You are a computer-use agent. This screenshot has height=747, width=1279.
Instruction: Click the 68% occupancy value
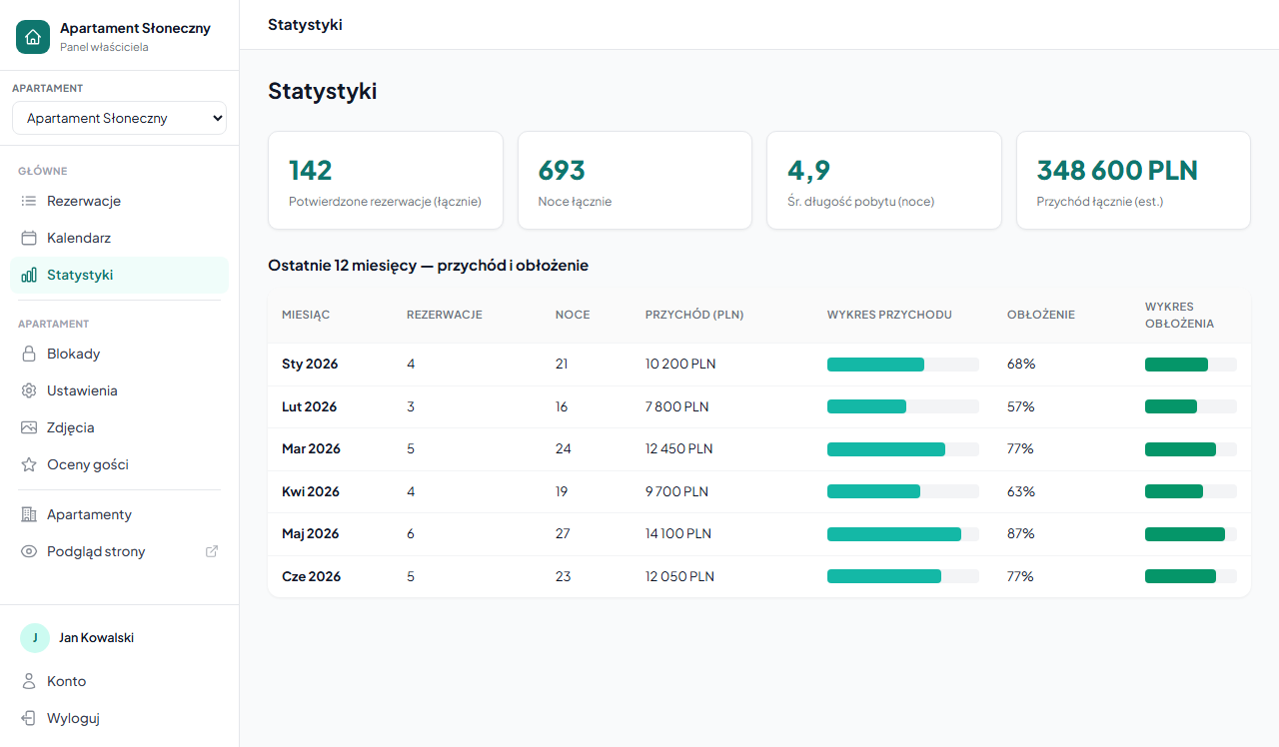[x=1021, y=365]
